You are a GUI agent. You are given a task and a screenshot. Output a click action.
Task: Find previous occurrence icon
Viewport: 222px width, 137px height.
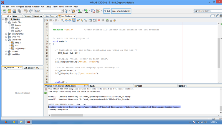pyautogui.click(x=66, y=20)
